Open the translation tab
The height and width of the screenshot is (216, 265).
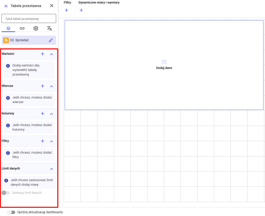pos(49,28)
